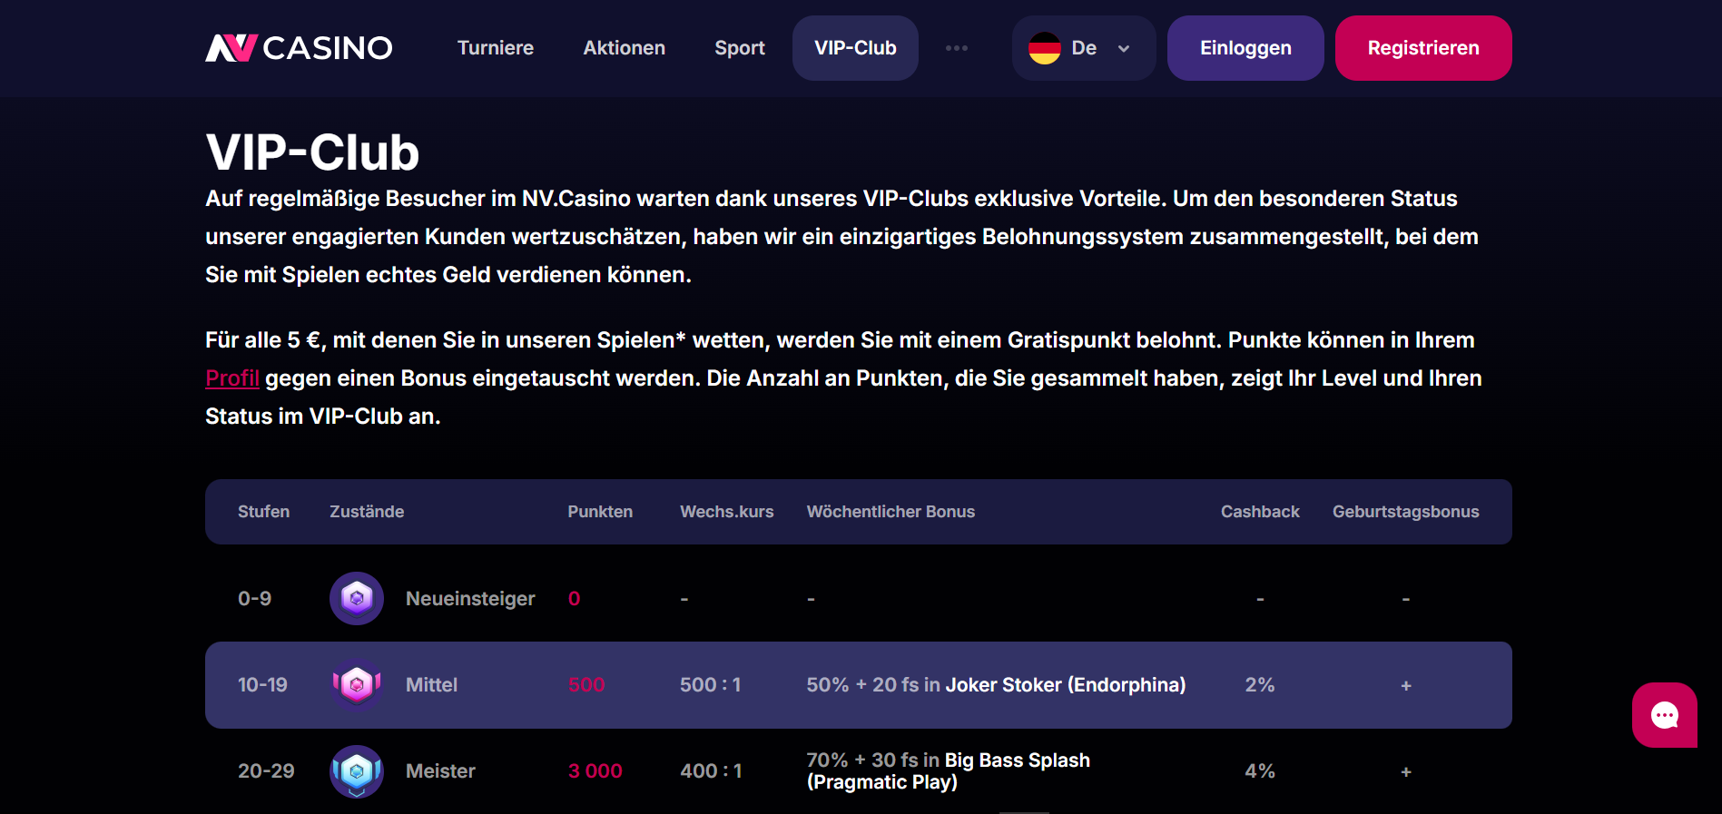The width and height of the screenshot is (1722, 814).
Task: Click the NV Casino logo
Action: coord(299,48)
